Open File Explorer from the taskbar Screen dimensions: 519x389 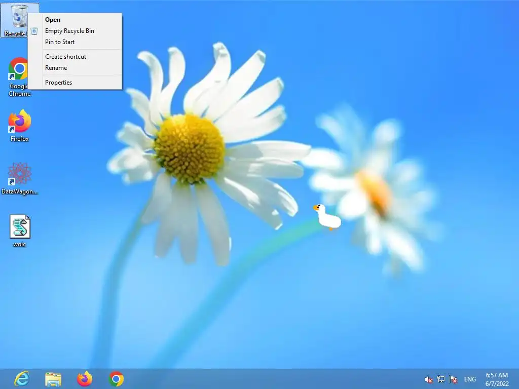tap(53, 379)
